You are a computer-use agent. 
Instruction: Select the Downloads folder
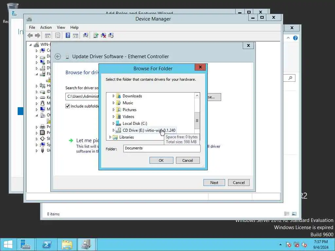[x=132, y=96]
